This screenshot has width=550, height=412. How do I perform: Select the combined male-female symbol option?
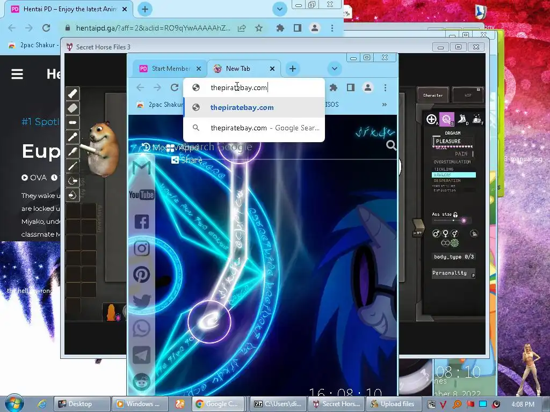[x=454, y=234]
